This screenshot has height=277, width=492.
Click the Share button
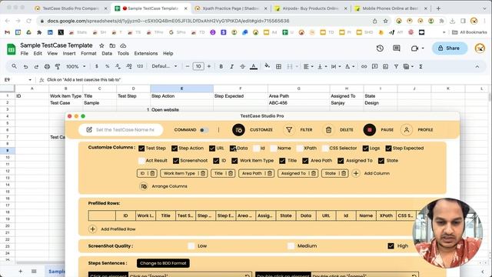[x=449, y=48]
